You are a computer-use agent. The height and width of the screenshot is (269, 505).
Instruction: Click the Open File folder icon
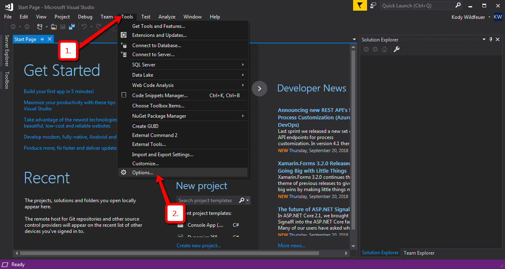point(54,26)
